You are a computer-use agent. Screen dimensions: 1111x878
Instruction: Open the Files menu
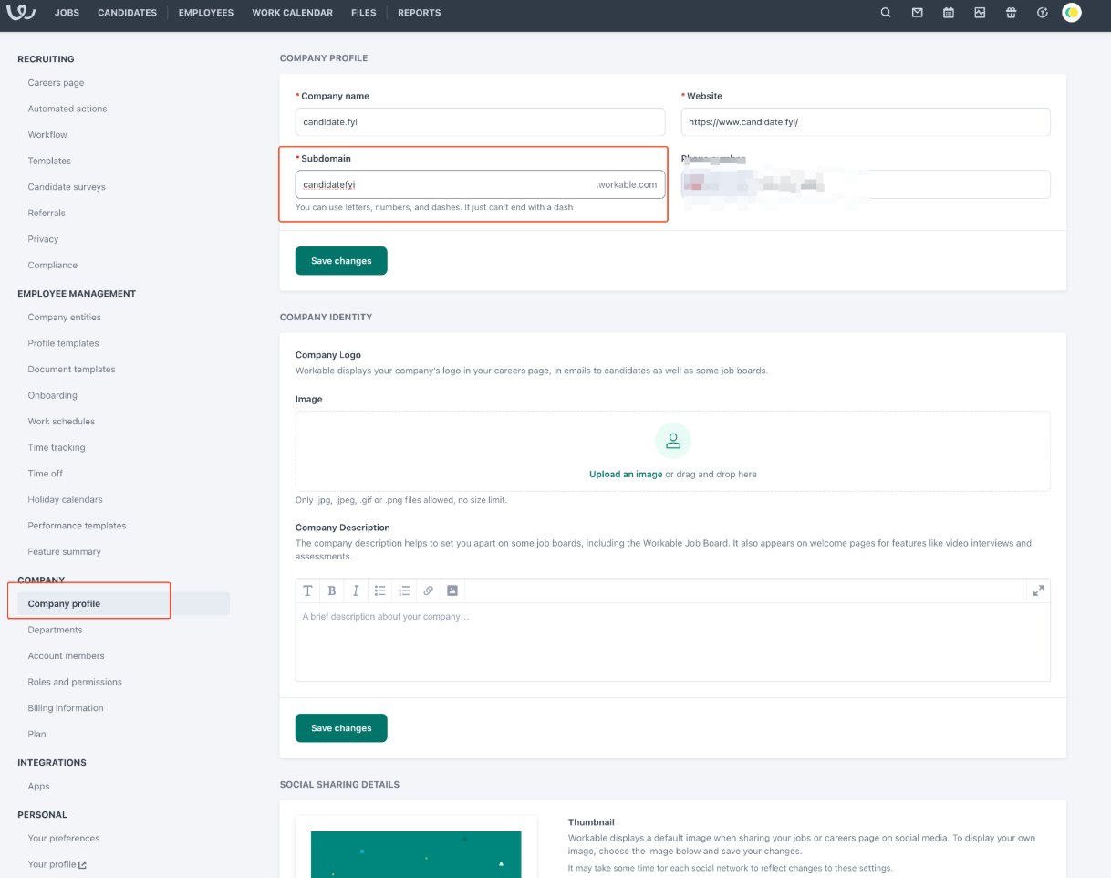pos(364,13)
